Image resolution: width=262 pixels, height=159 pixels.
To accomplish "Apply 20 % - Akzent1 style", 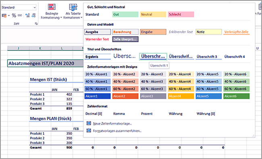I will pyautogui.click(x=98, y=74).
